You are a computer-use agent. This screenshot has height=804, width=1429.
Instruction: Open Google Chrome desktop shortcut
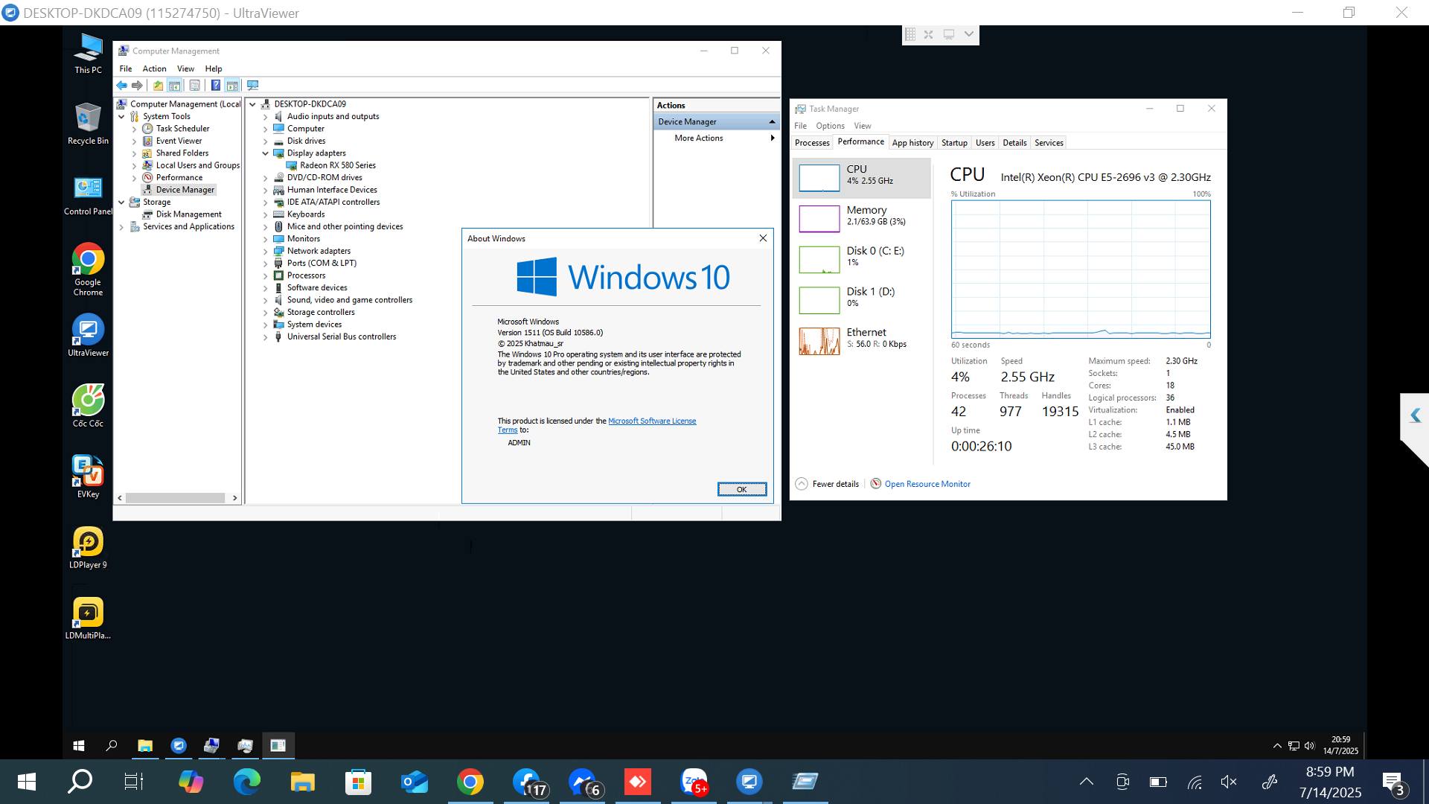[88, 269]
